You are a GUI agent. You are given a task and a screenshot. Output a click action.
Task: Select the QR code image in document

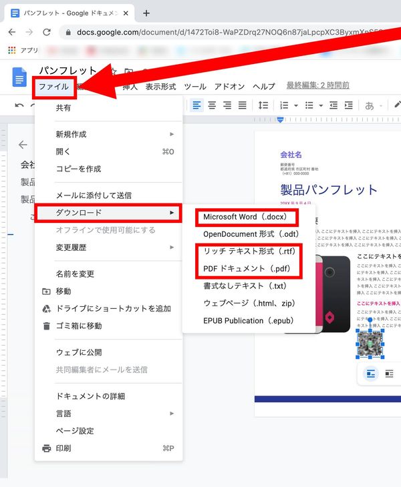point(370,344)
